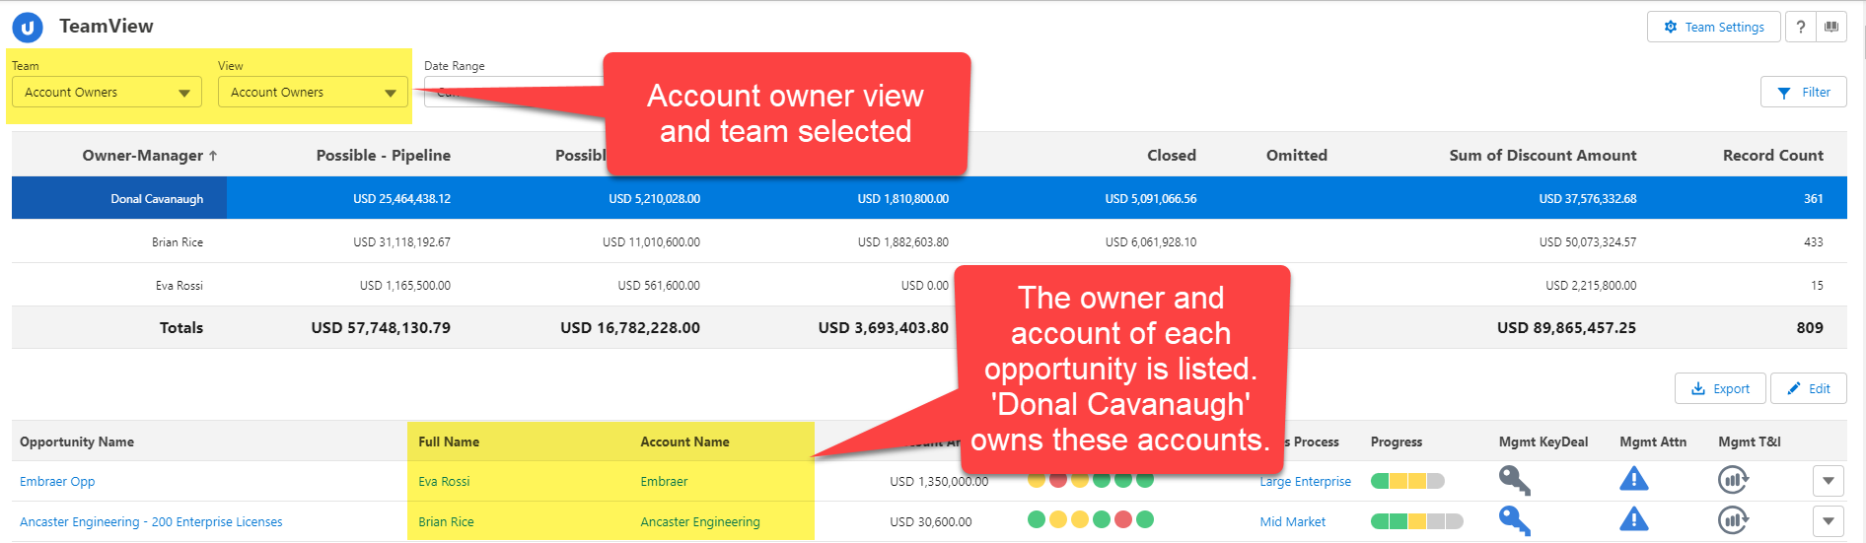The width and height of the screenshot is (1866, 543).
Task: Open the View dropdown
Action: pyautogui.click(x=313, y=93)
